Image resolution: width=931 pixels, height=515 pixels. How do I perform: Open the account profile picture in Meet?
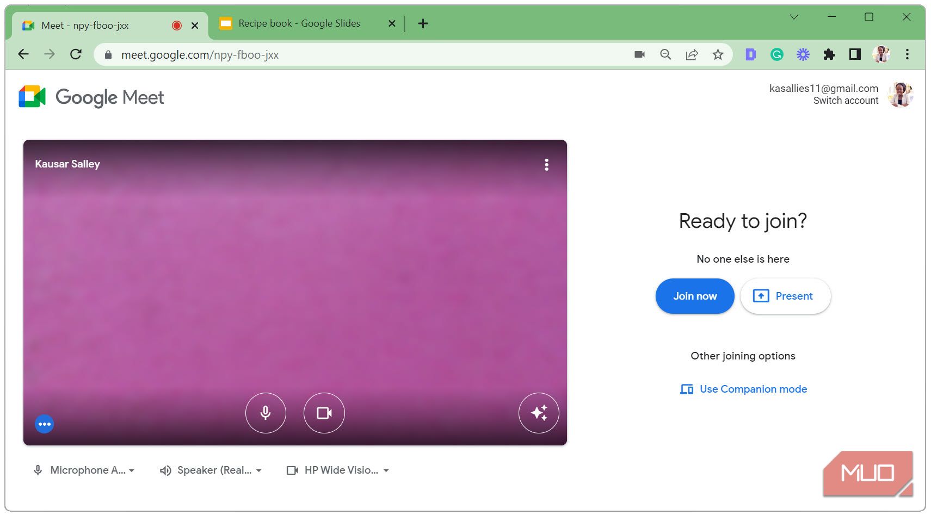click(900, 95)
